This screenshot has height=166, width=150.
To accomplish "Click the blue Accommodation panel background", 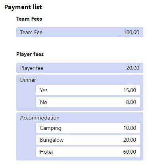I will pos(26,139).
